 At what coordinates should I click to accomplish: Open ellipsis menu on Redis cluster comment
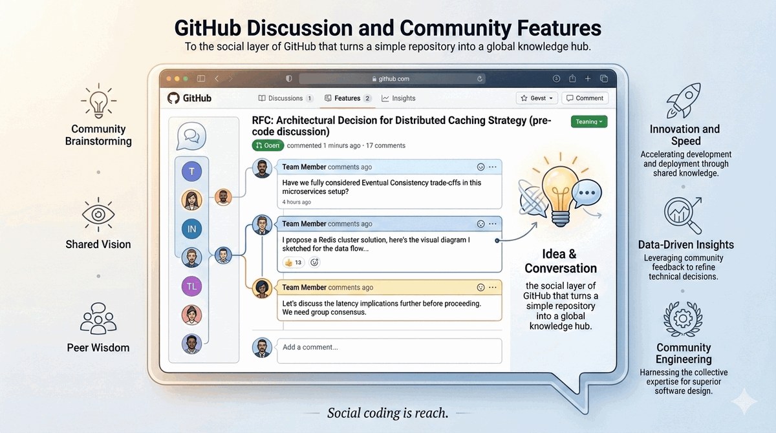493,224
